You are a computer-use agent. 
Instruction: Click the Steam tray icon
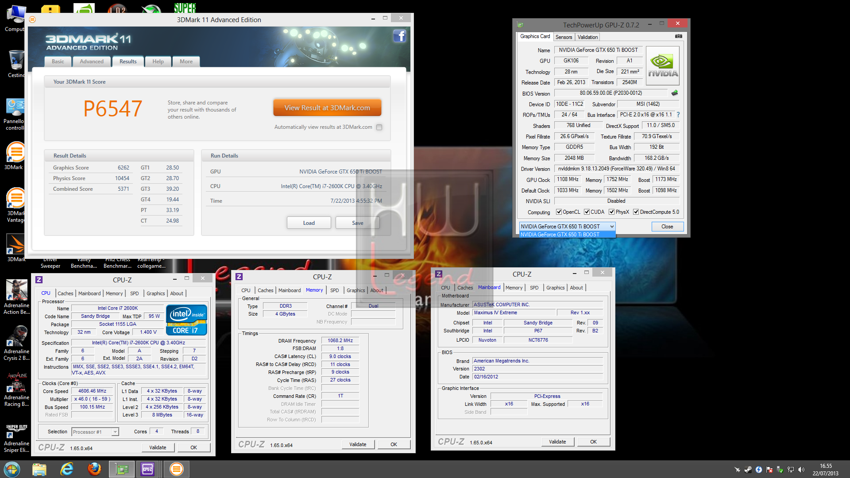point(748,470)
